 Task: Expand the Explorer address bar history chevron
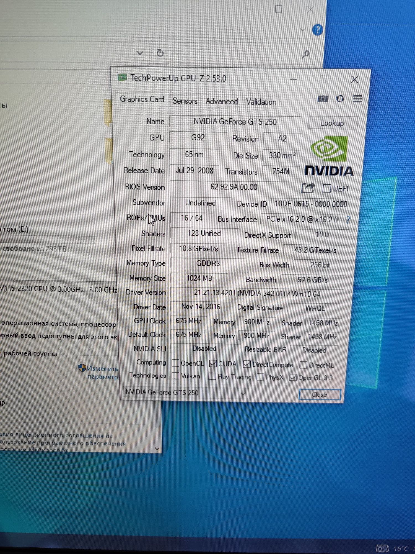[x=140, y=53]
